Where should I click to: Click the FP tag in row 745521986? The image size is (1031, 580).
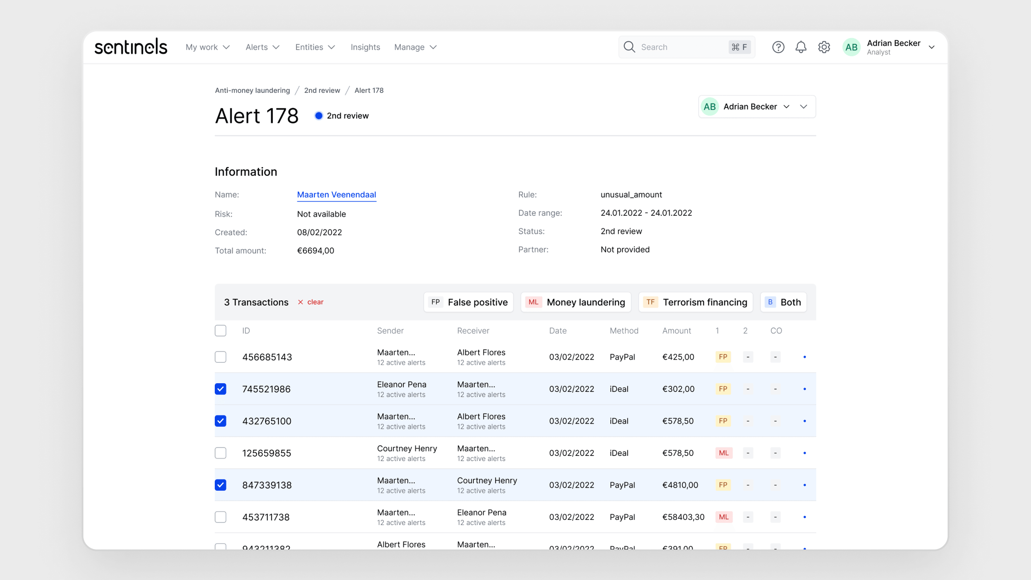[x=723, y=389]
